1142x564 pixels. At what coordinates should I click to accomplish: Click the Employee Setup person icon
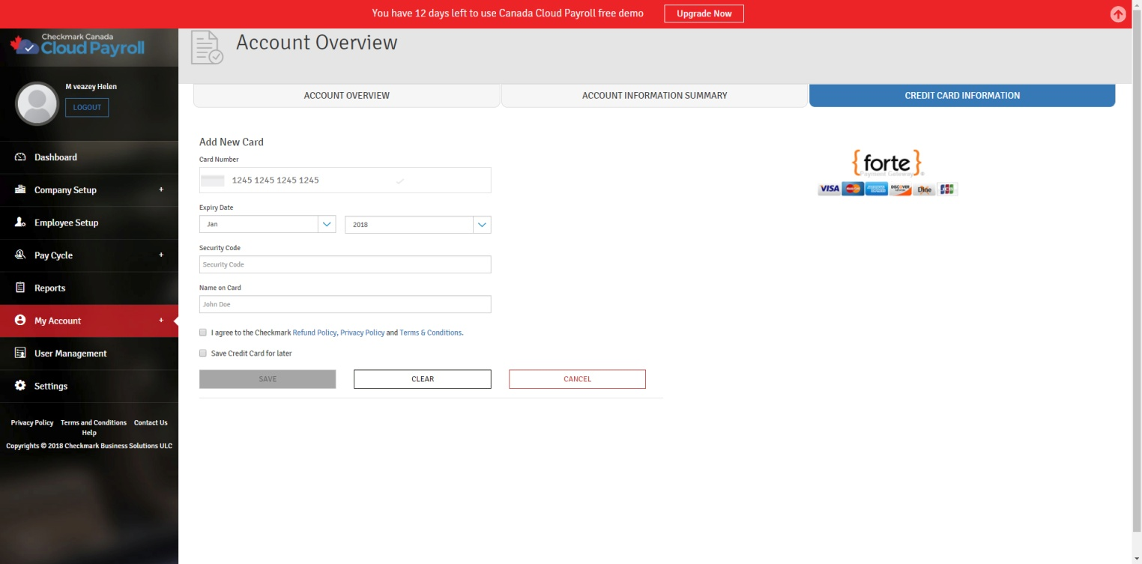click(20, 222)
